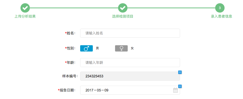Viewport: 243px width, 99px height.
Task: Click the progress line between steps one and two
Action: [74, 8]
